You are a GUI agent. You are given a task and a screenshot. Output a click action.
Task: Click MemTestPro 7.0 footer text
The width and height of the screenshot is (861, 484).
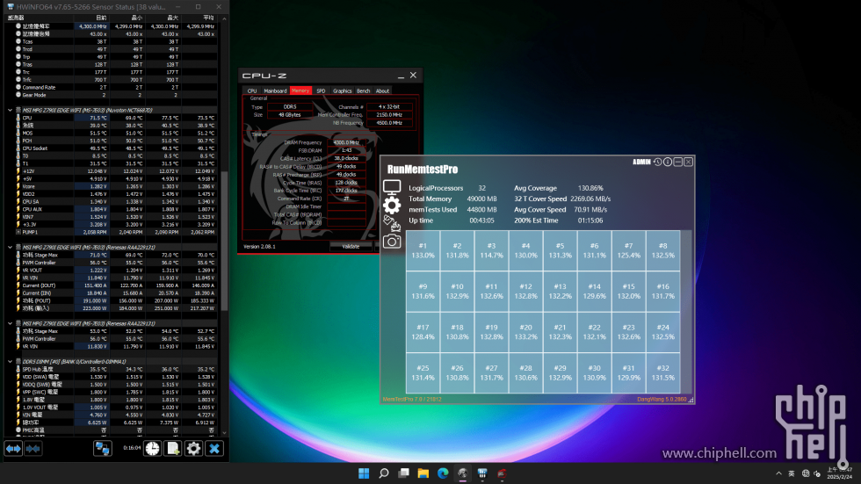coord(412,400)
